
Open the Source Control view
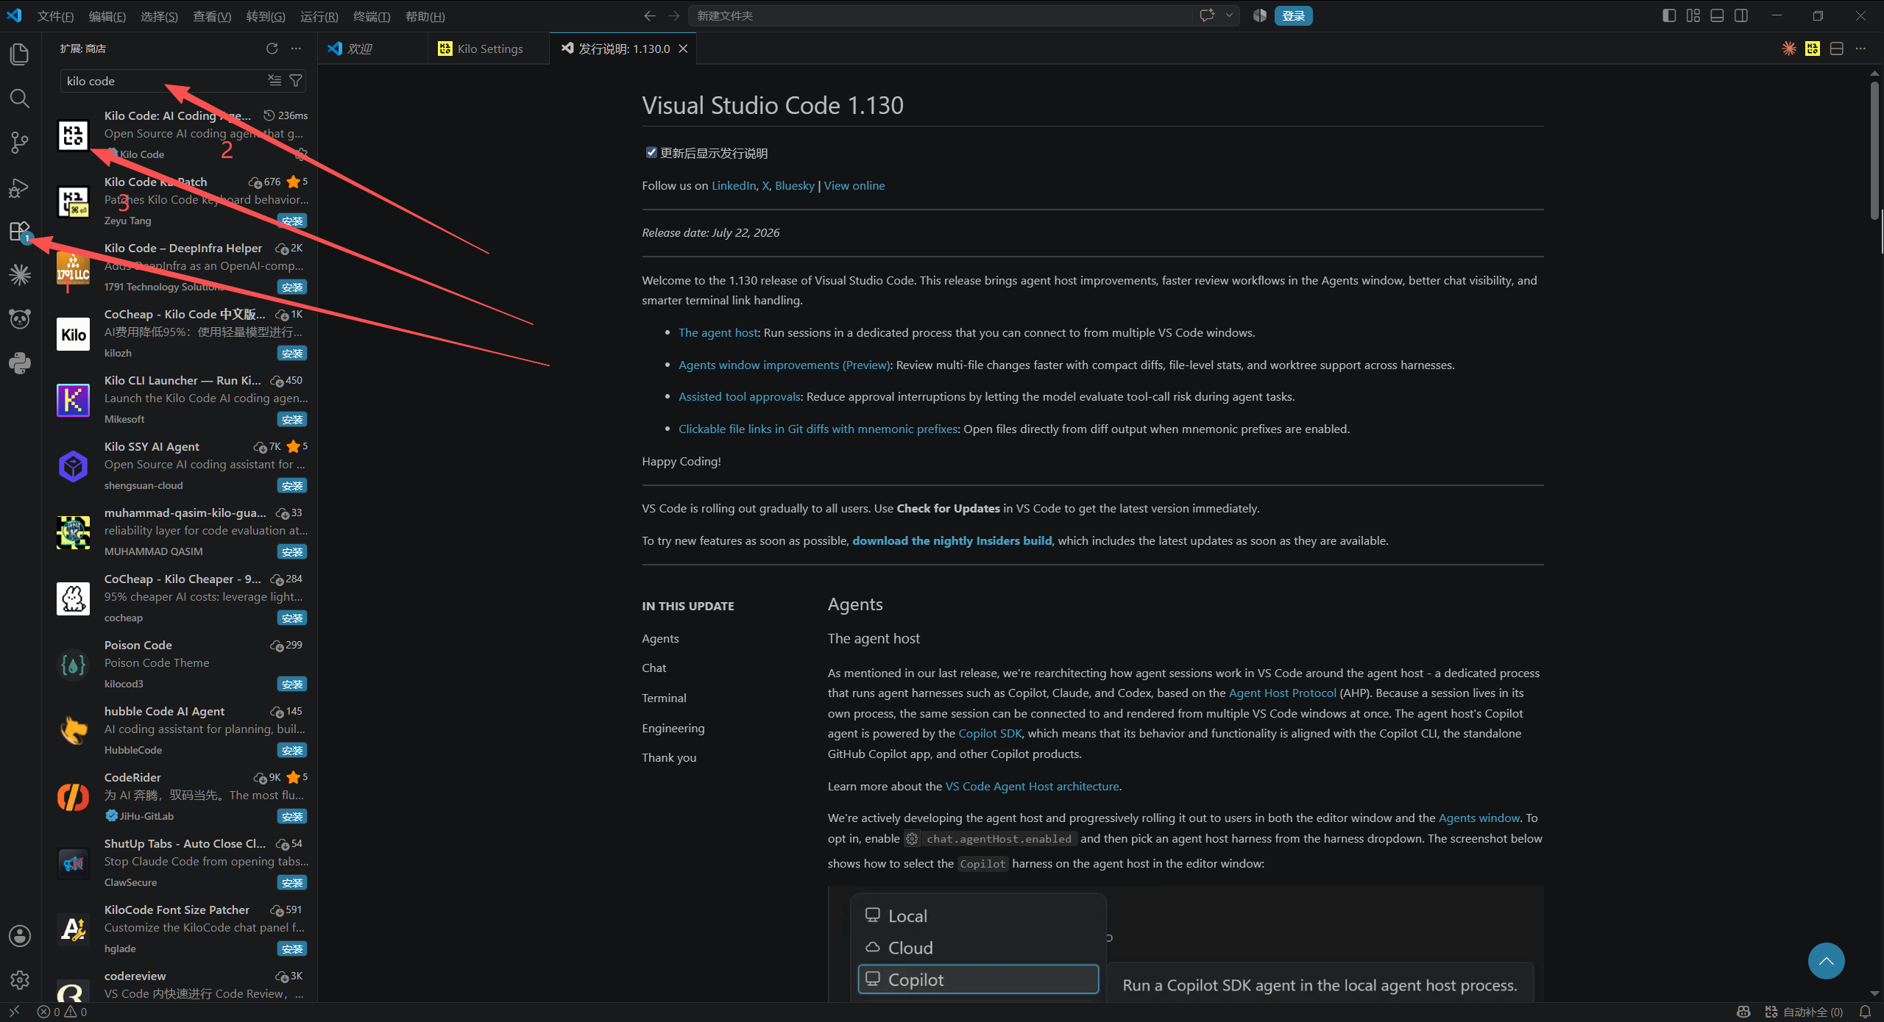[20, 142]
